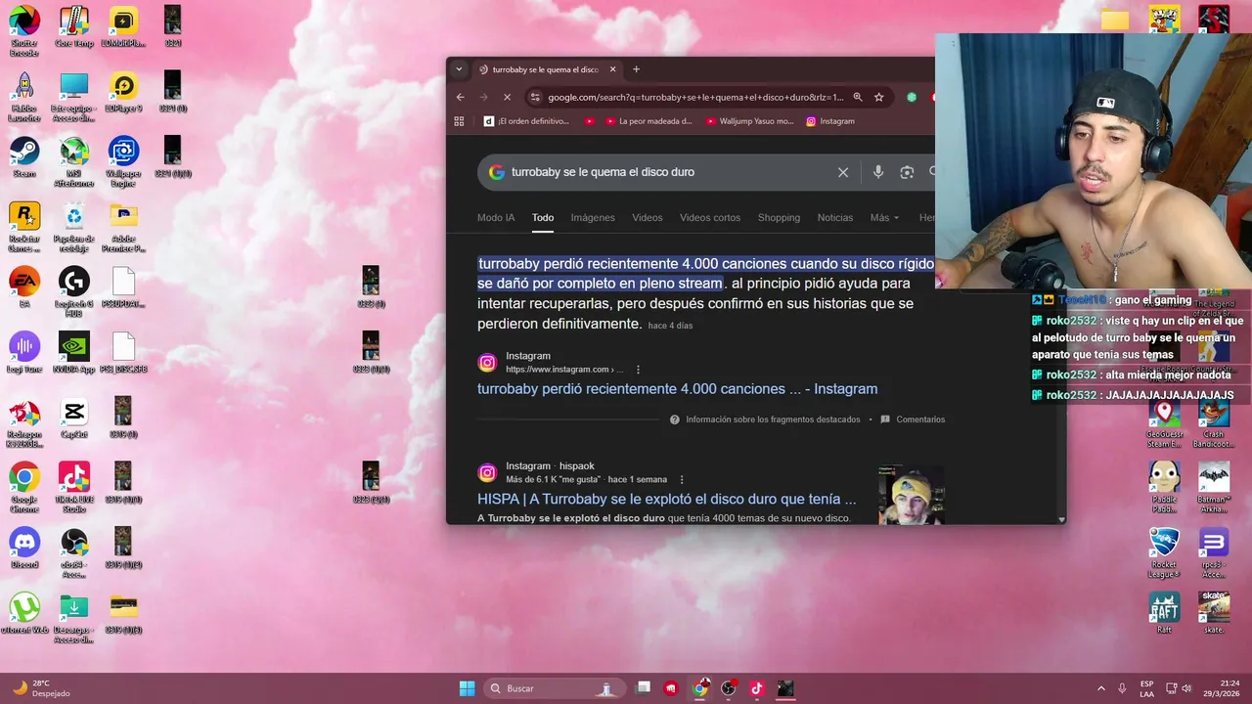
Task: Launch Google Chrome desktop shortcut
Action: tap(24, 486)
